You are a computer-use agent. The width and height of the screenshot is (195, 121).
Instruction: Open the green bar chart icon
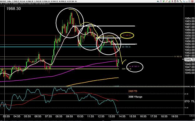click(x=169, y=1)
